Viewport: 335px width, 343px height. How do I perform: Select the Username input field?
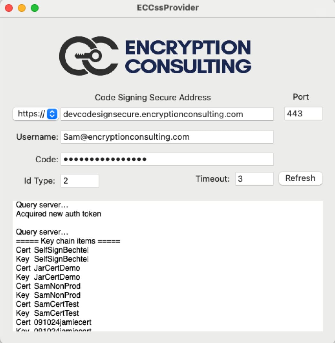(x=167, y=137)
